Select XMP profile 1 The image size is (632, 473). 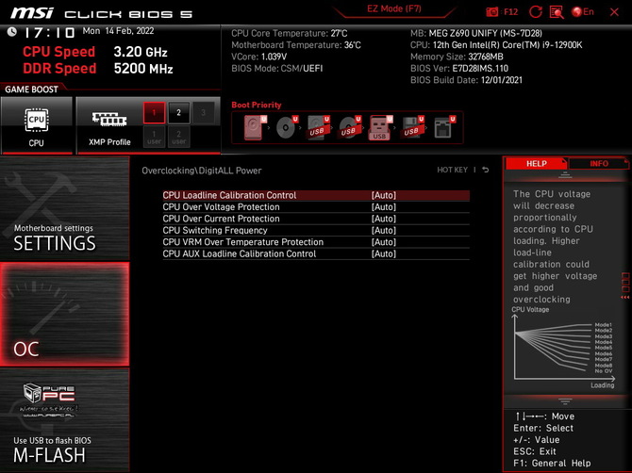coord(154,112)
